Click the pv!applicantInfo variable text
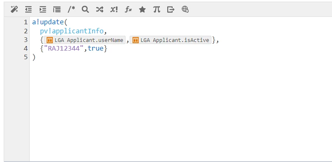 click(x=72, y=31)
